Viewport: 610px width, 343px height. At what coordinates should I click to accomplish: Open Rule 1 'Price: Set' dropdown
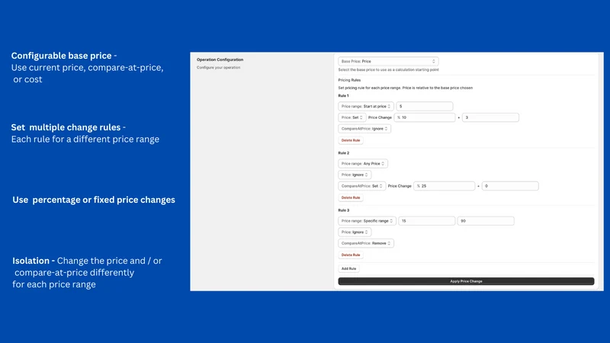tap(352, 117)
